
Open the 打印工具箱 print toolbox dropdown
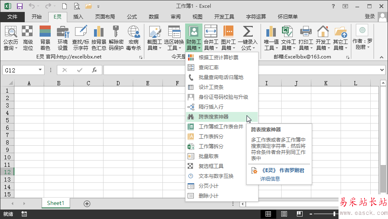click(x=306, y=38)
